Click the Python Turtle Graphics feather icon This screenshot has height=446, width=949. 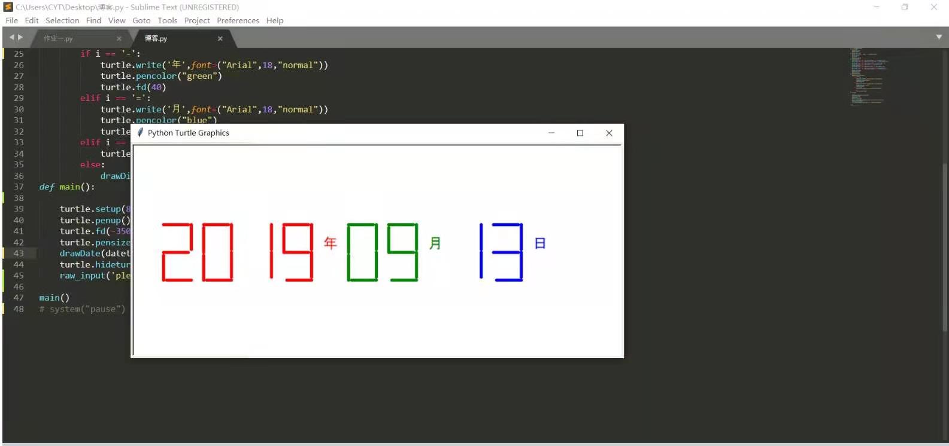[140, 133]
